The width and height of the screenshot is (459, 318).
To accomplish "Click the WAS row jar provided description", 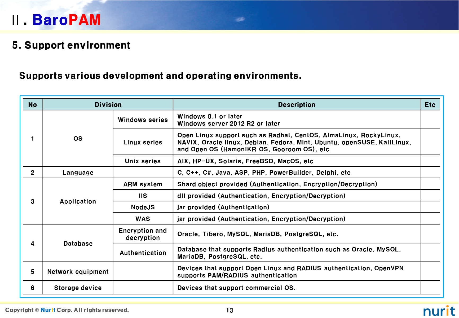I will click(261, 219).
